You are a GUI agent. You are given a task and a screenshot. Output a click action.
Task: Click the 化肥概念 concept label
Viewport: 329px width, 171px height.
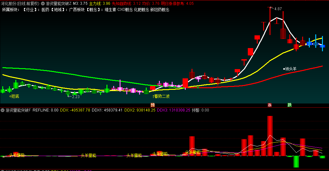pos(141,10)
